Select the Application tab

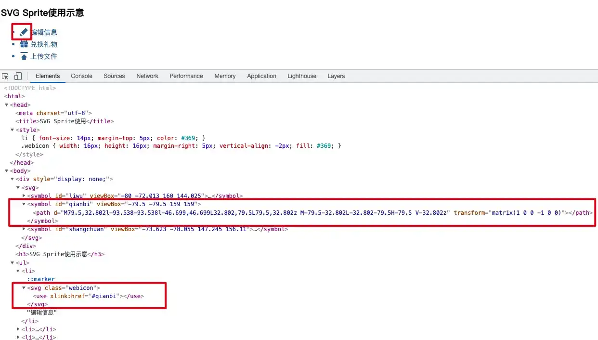click(x=262, y=76)
